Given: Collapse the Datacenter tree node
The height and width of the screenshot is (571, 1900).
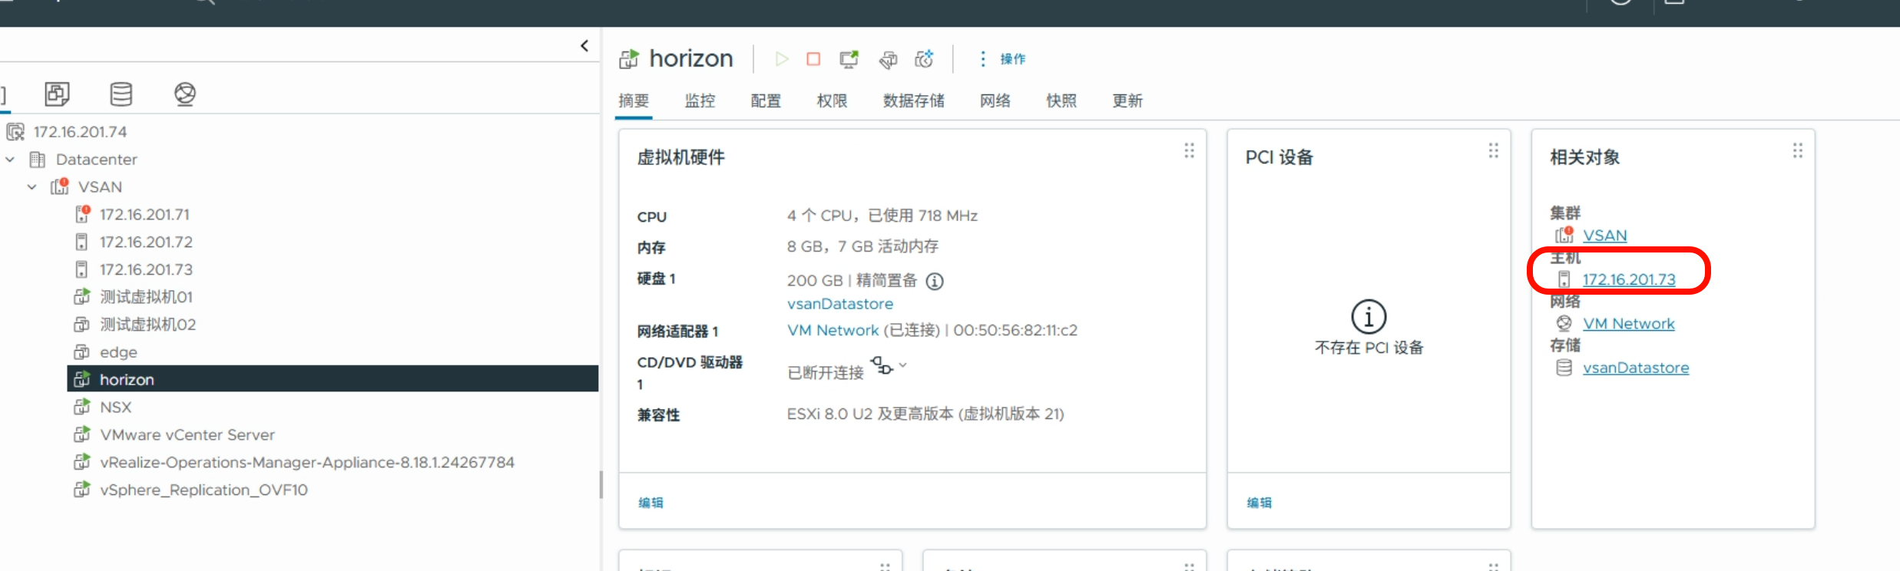Looking at the screenshot, I should pyautogui.click(x=10, y=160).
